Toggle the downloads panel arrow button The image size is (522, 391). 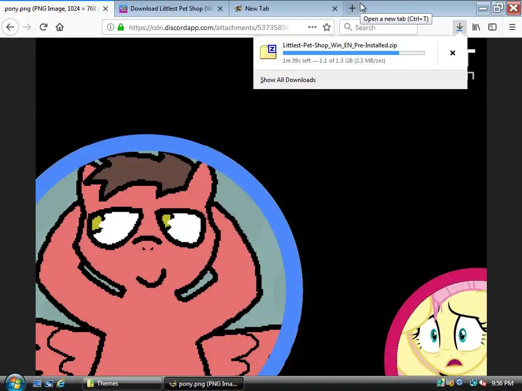(459, 27)
